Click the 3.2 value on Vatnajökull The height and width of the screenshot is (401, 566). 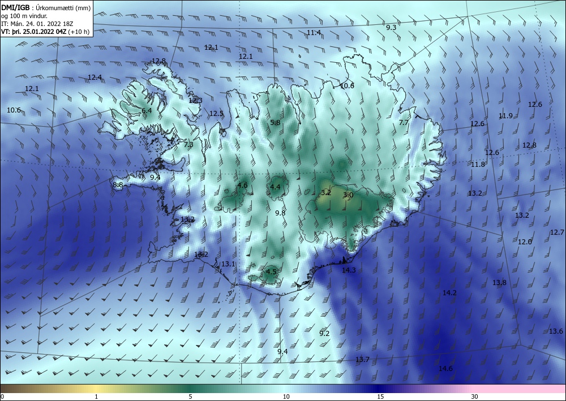(326, 192)
